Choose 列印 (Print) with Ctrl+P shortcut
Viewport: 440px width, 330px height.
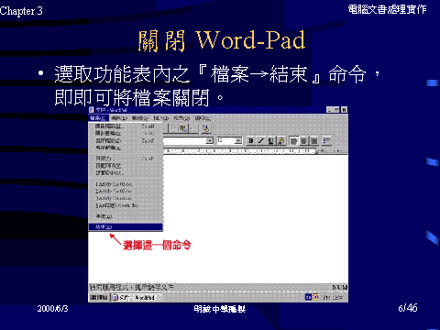[126, 159]
